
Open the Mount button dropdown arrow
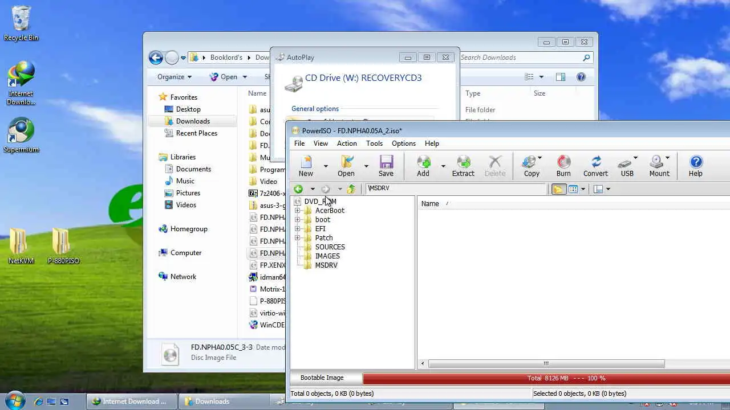tap(667, 158)
